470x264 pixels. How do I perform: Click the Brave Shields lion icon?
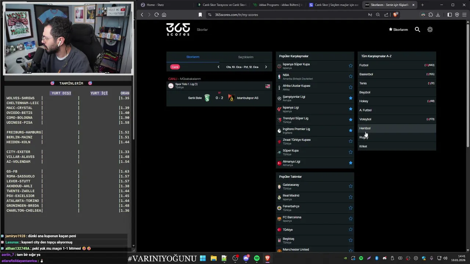coord(395,15)
